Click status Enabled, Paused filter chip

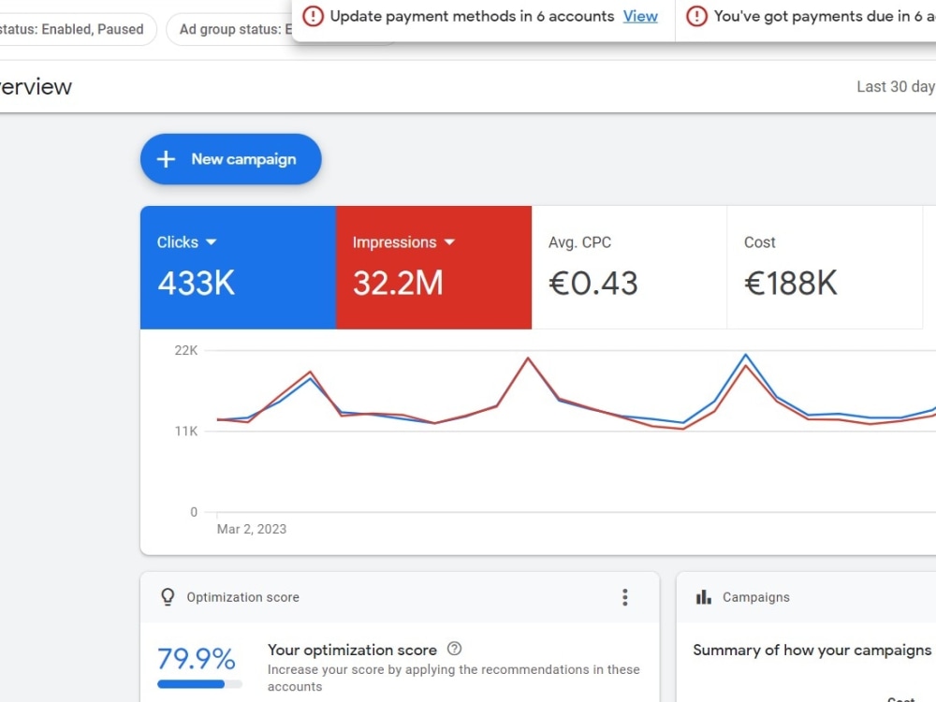click(x=78, y=29)
